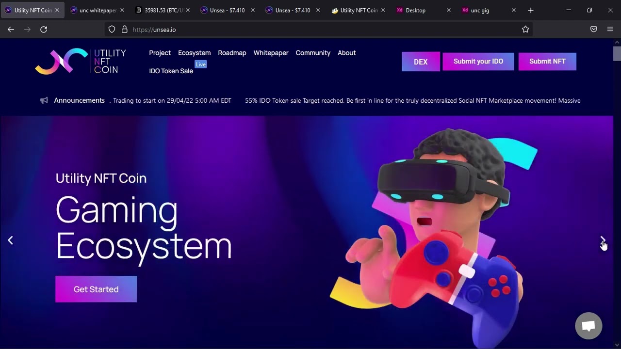Close the first Utility NFT Coin tab
The width and height of the screenshot is (621, 349).
tap(57, 10)
